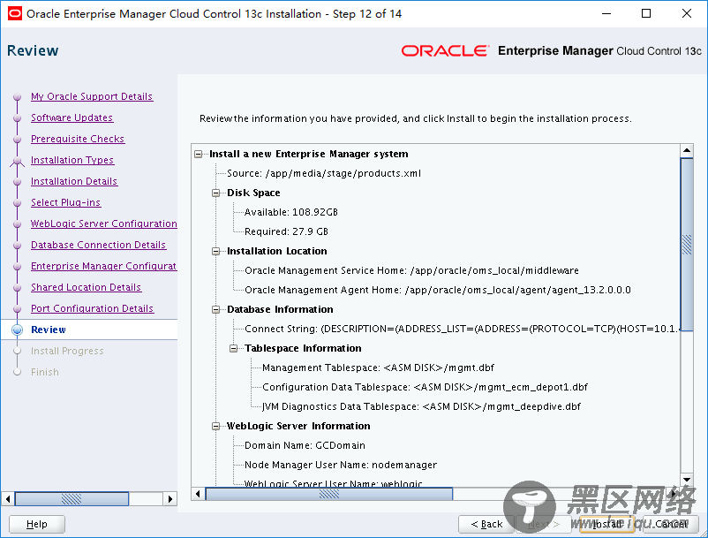The image size is (708, 538).
Task: Click the scroll up arrow of review tree
Action: (x=687, y=150)
